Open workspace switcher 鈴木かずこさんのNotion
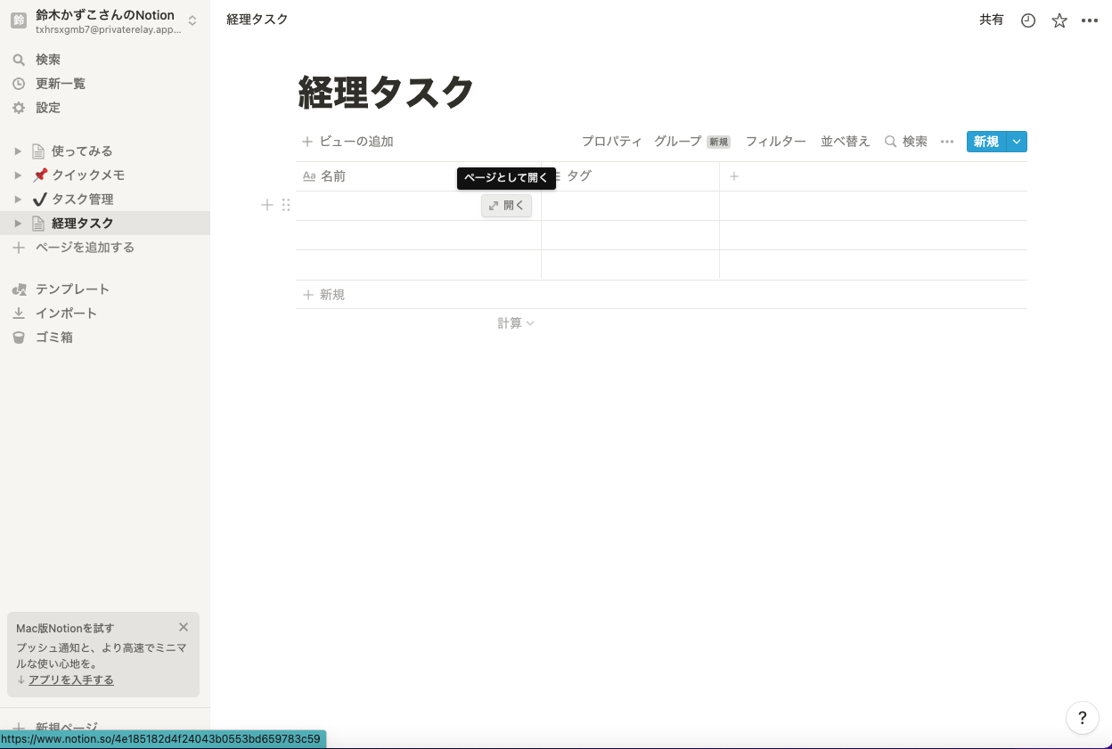 pyautogui.click(x=104, y=21)
